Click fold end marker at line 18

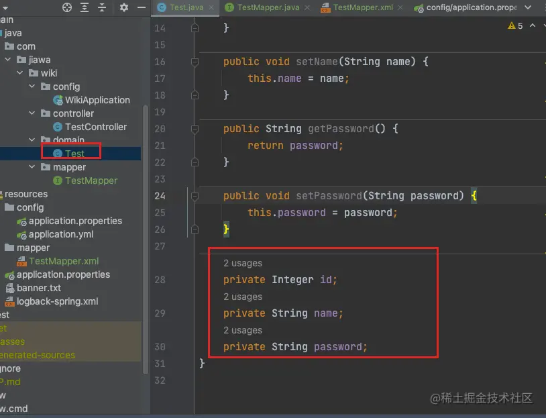(x=195, y=95)
